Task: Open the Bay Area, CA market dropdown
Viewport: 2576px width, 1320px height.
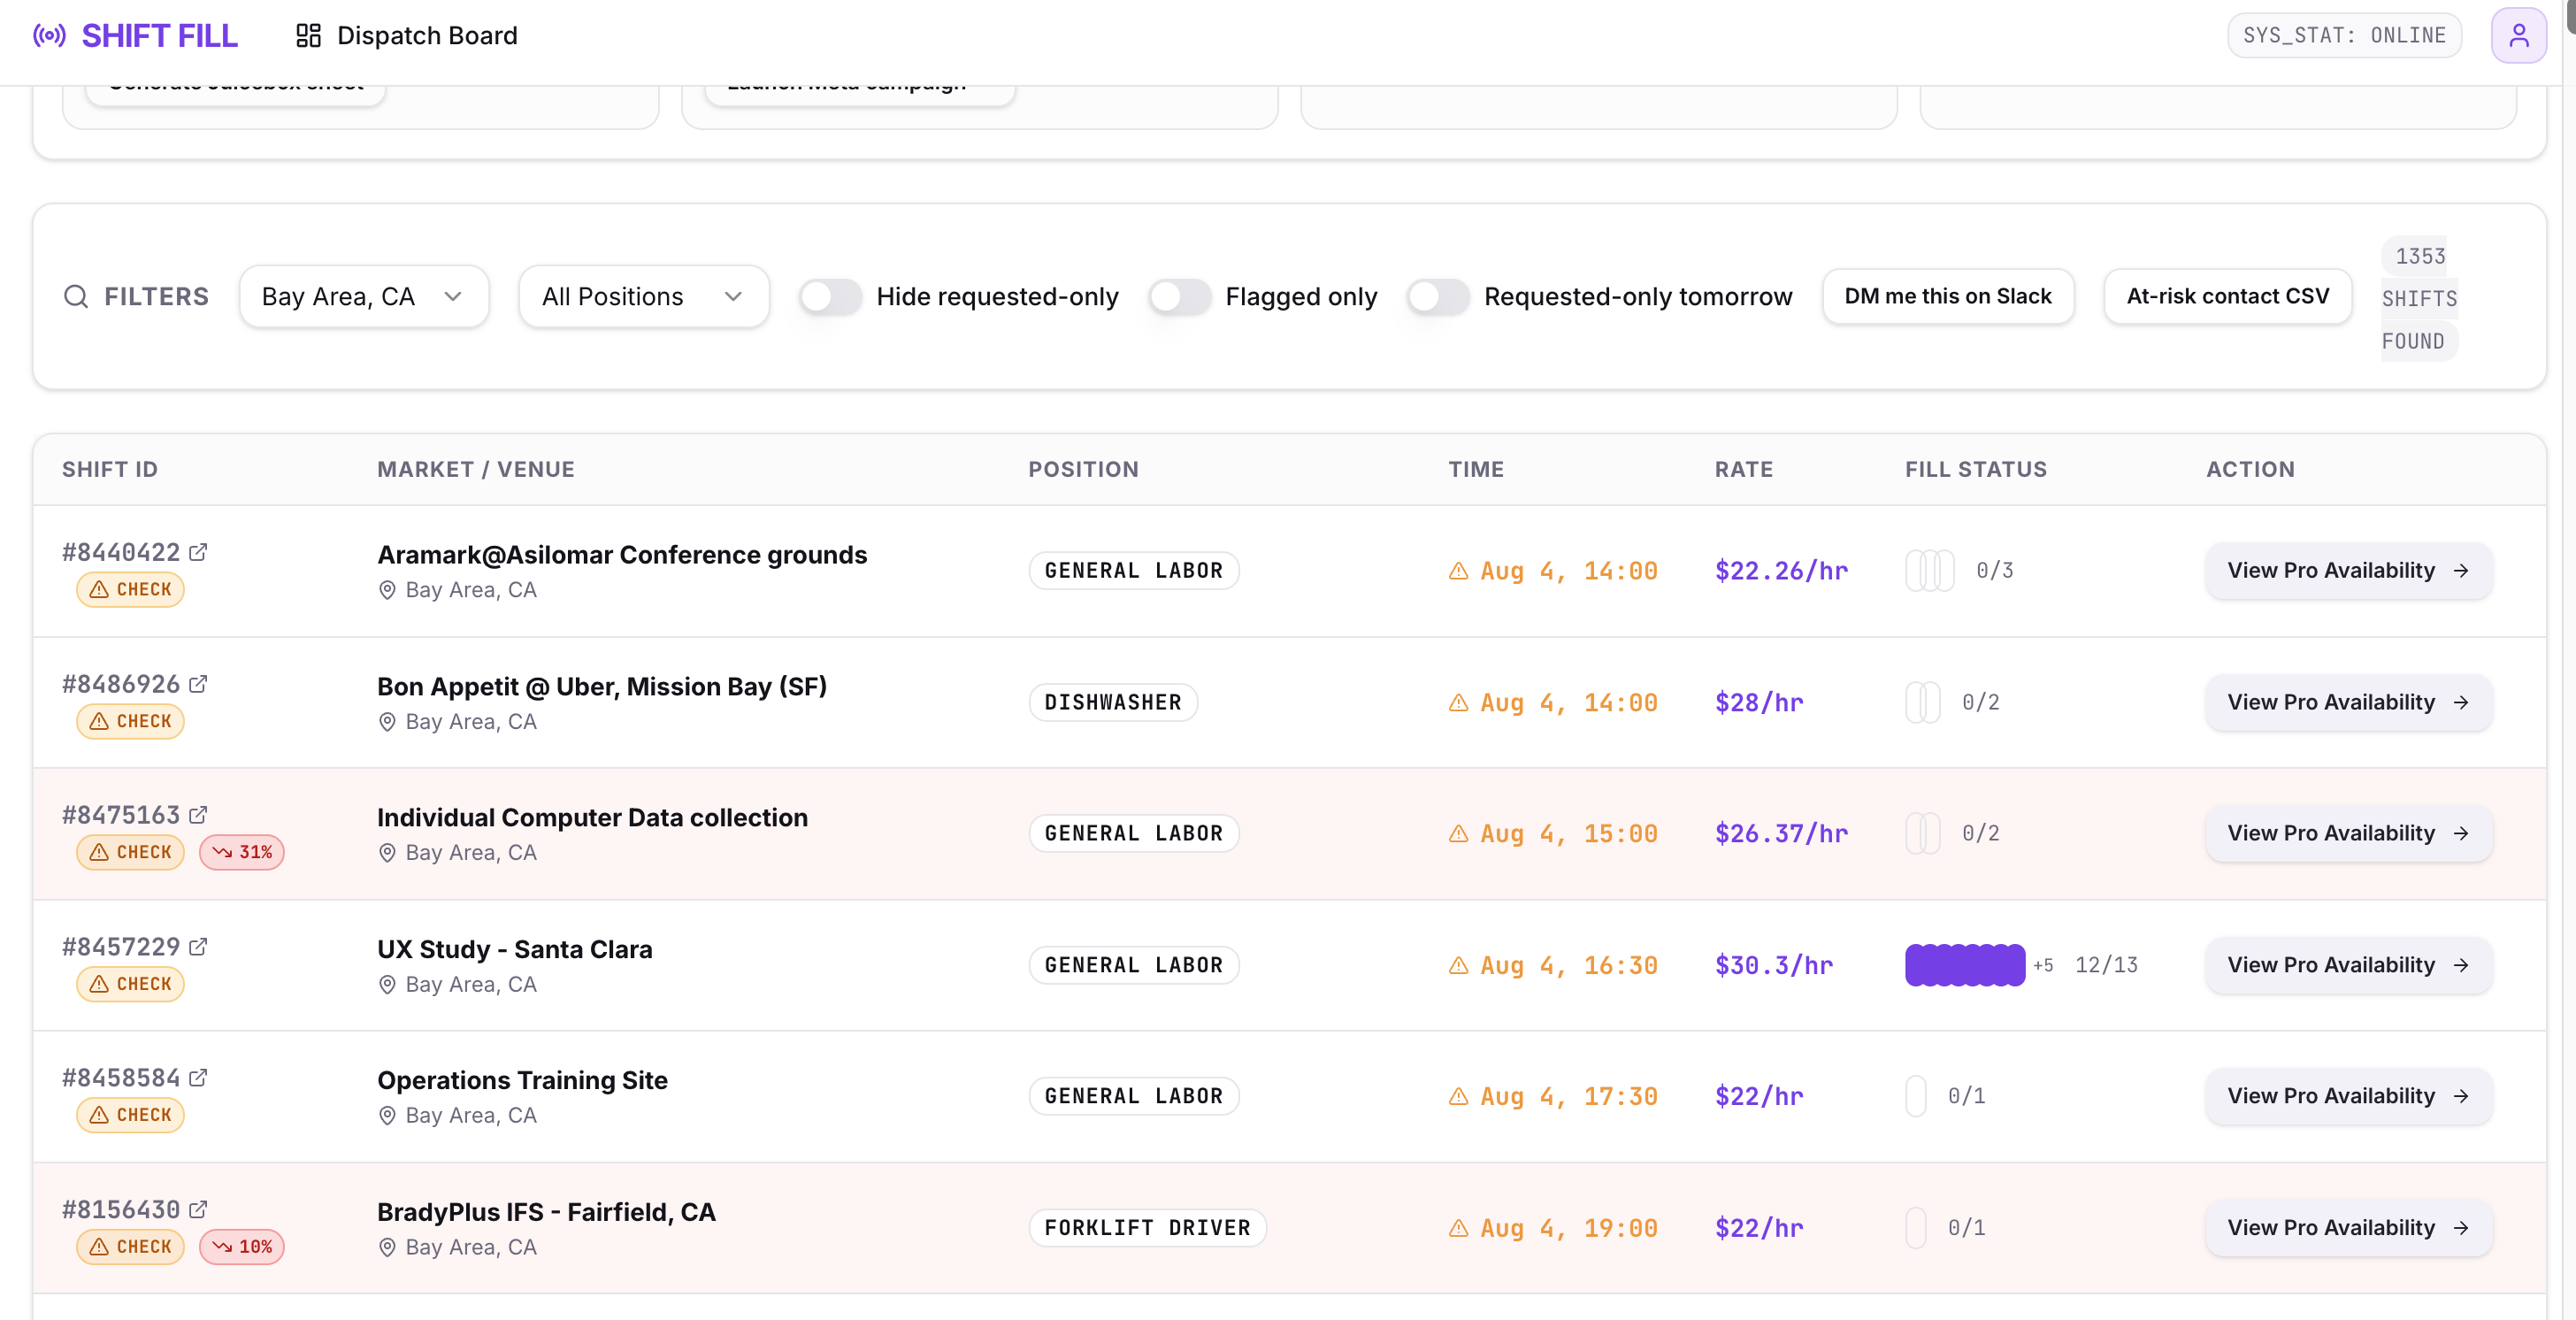Action: pyautogui.click(x=364, y=296)
